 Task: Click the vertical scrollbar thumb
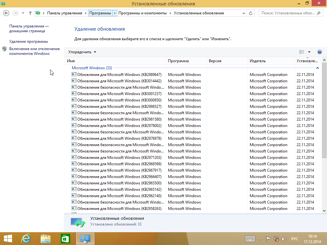(324, 110)
